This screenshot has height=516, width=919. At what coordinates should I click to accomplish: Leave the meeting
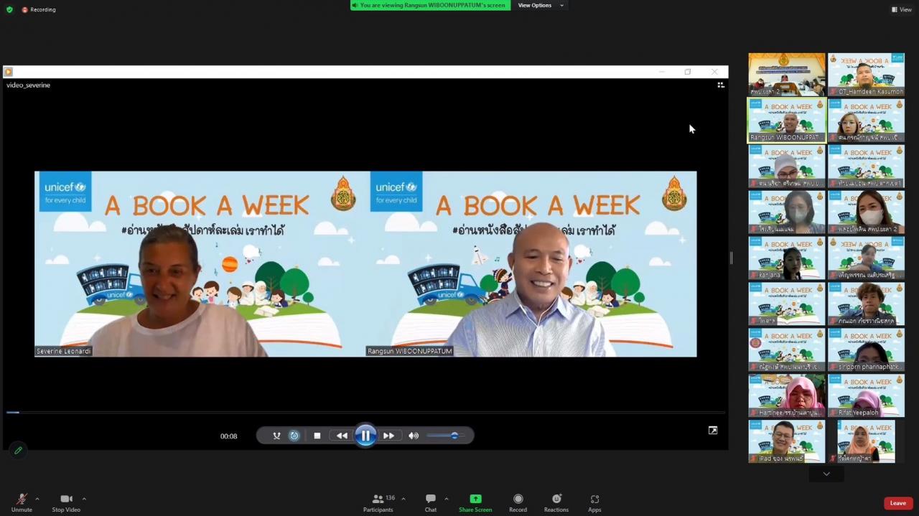[x=898, y=503]
